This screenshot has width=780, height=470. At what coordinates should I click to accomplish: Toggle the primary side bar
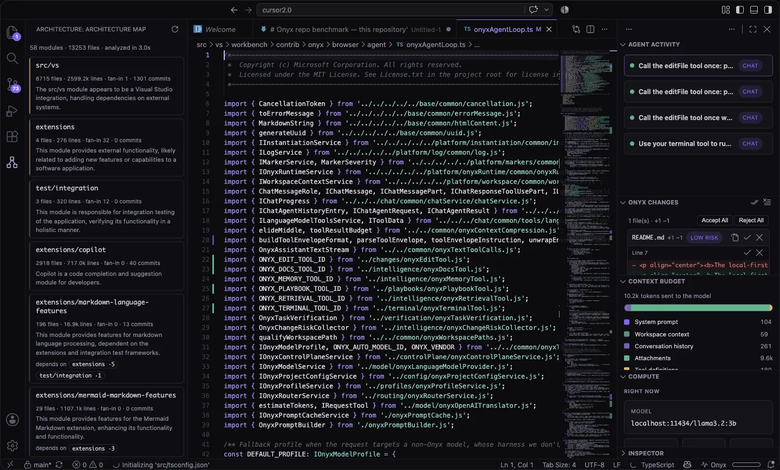[740, 10]
